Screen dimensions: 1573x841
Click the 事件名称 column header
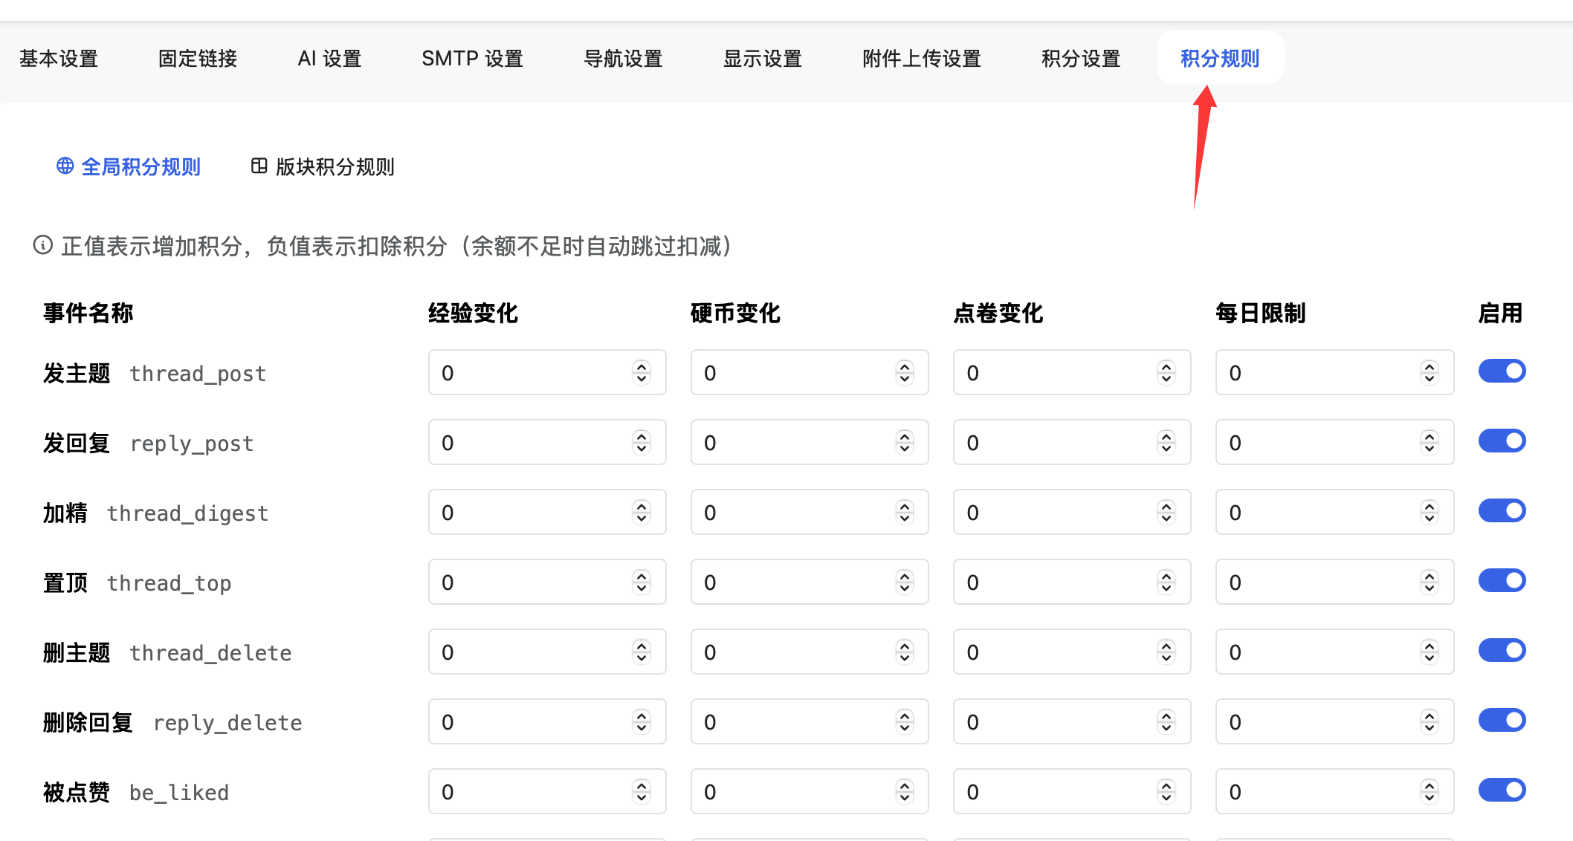click(88, 313)
